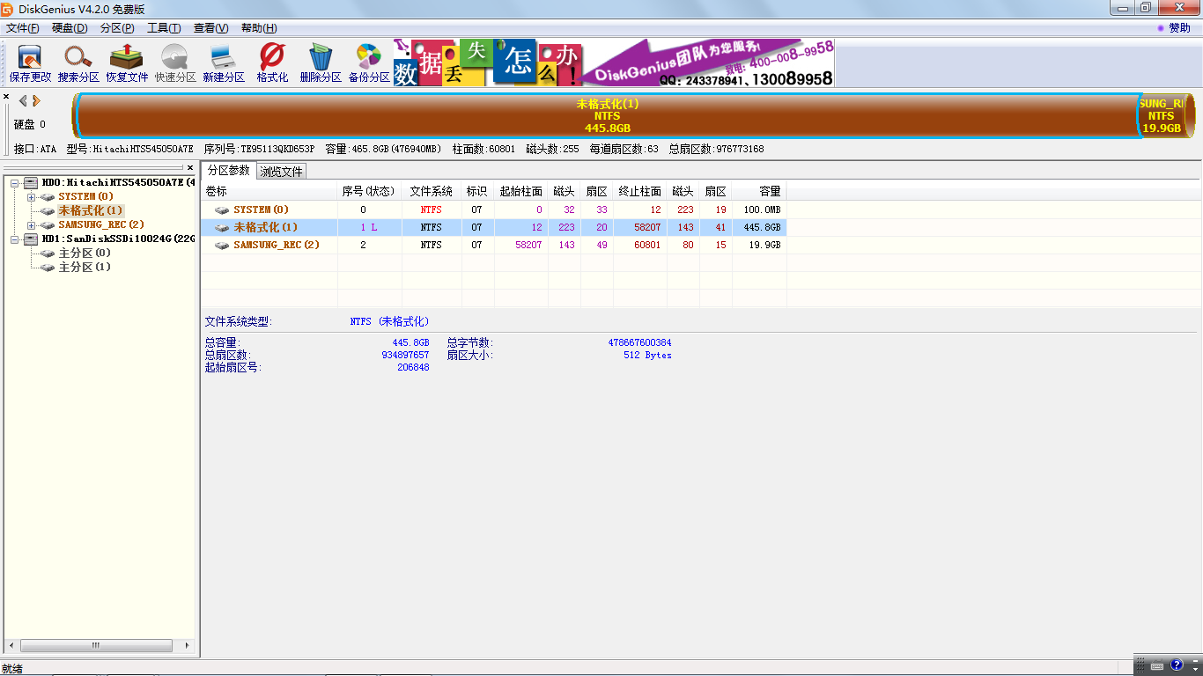Start 恢复文件 file recovery

coord(127,63)
